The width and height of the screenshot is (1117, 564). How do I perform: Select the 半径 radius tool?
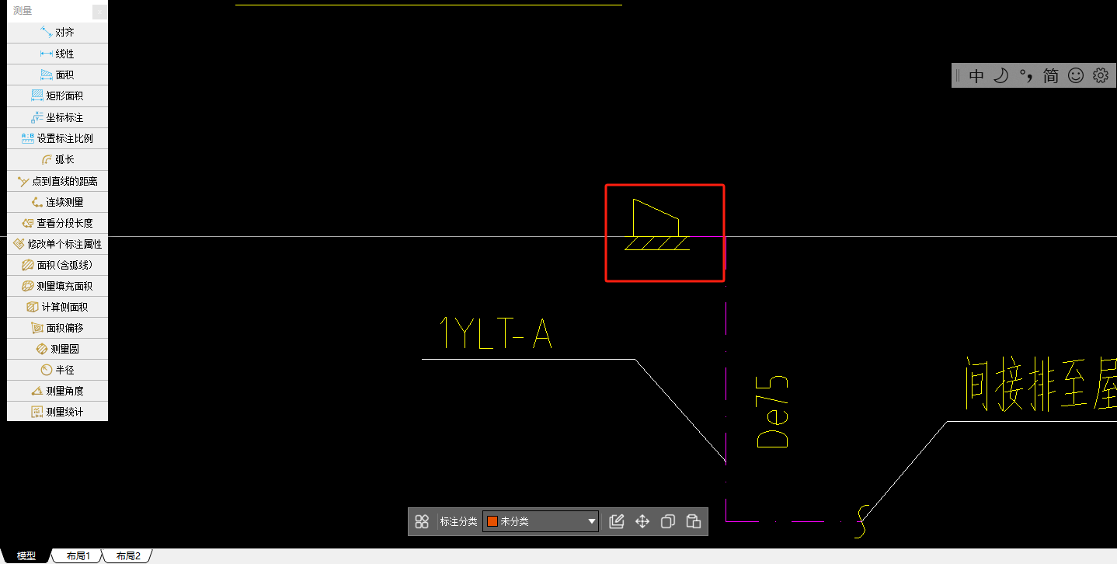(57, 370)
